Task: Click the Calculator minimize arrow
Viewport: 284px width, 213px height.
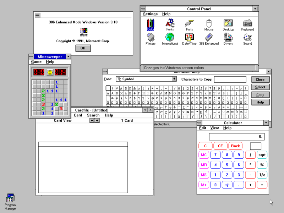Action: coord(266,123)
